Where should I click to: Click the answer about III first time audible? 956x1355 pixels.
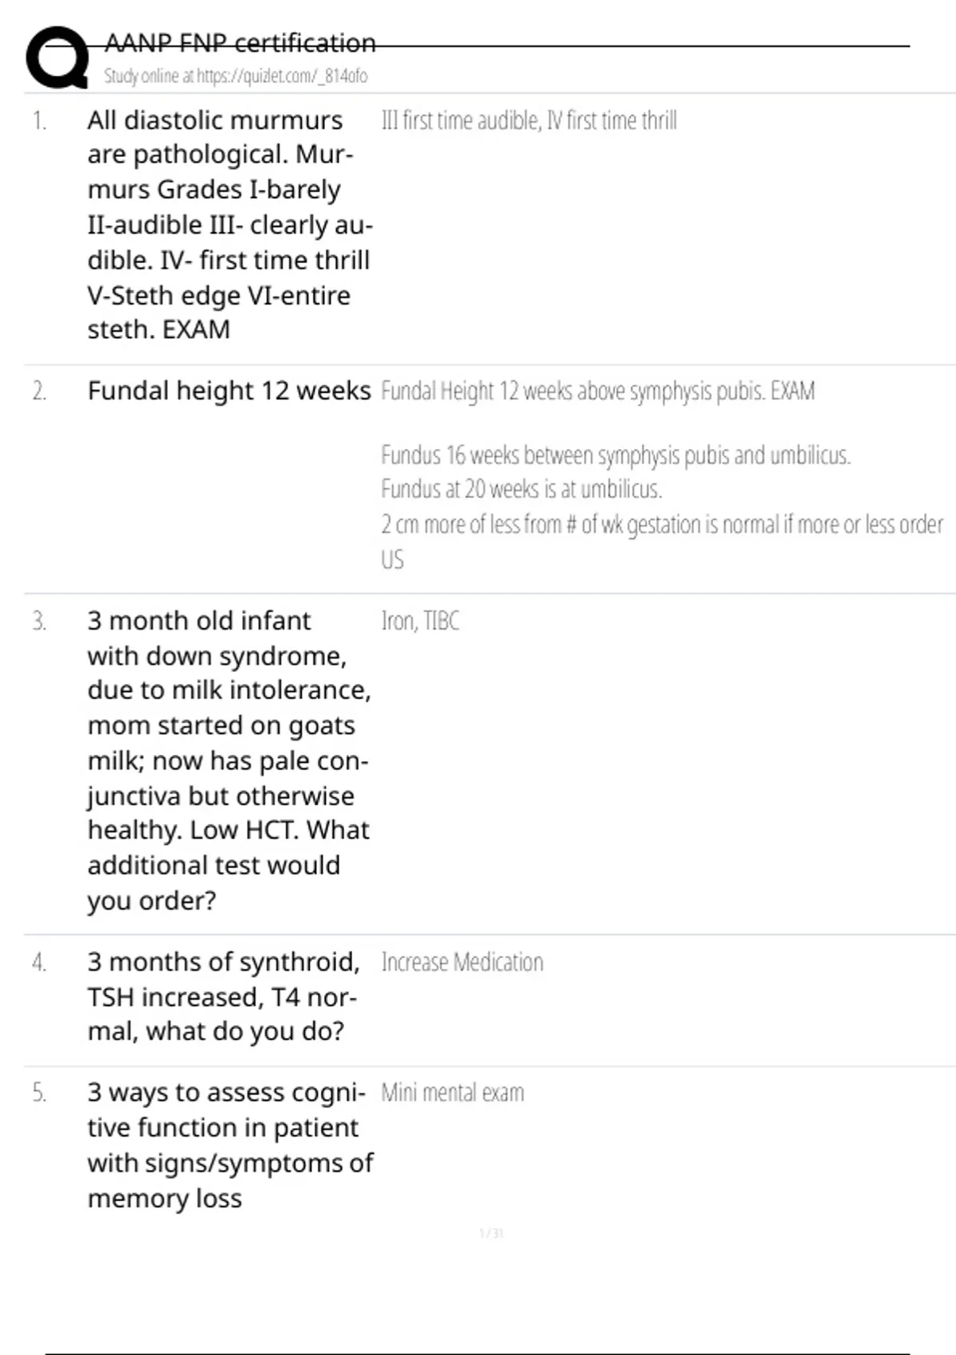[529, 120]
